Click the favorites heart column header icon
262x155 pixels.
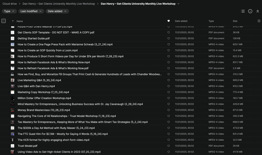pyautogui.click(x=168, y=21)
